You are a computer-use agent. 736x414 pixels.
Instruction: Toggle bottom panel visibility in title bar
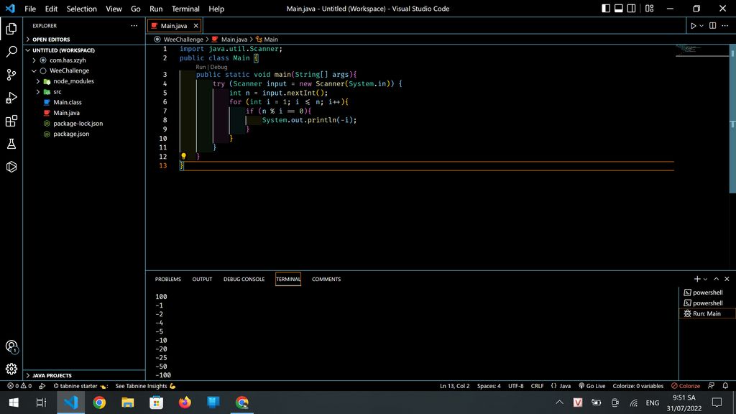click(619, 9)
